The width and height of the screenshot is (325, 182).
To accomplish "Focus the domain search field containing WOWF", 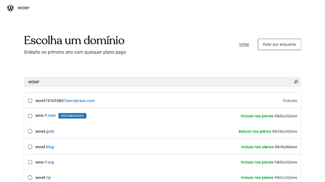I will (162, 82).
